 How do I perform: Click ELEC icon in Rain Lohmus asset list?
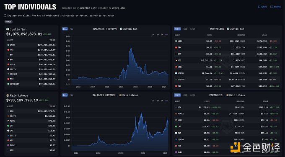8,145
